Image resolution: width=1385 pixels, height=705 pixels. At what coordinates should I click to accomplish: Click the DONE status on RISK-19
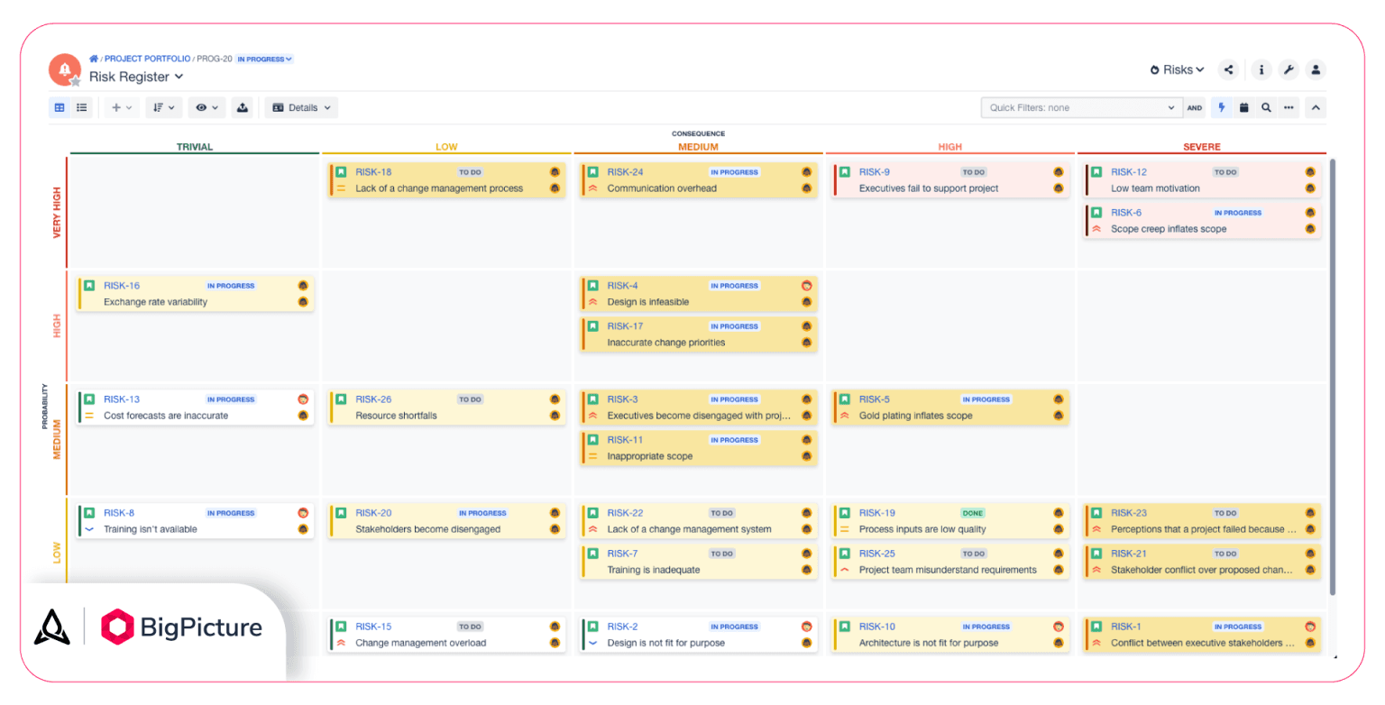point(973,513)
